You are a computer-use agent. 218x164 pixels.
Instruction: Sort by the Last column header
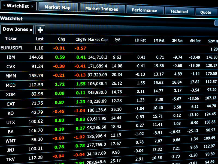[40, 39]
